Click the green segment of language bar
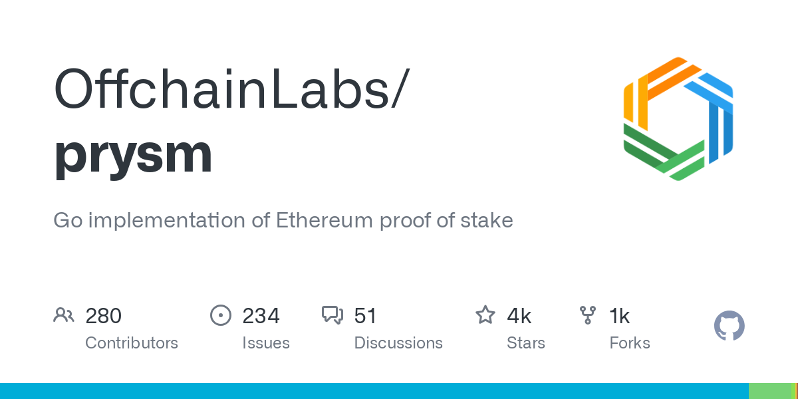 pyautogui.click(x=771, y=391)
